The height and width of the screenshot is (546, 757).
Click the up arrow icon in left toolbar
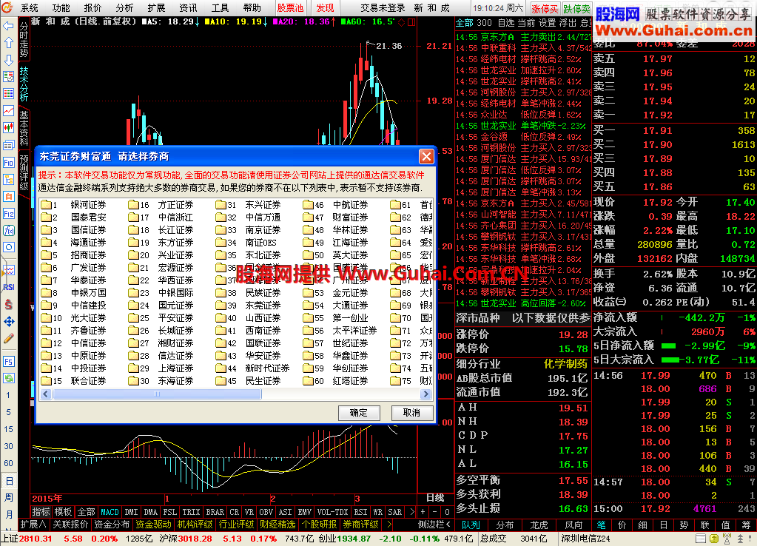9,43
